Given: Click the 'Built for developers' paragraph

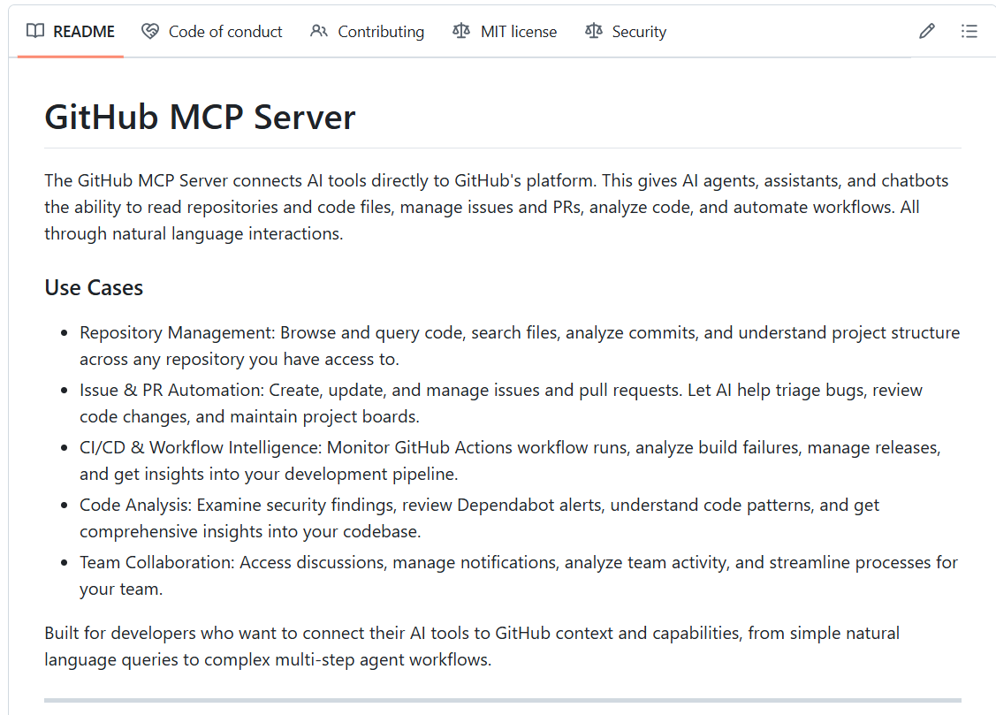Looking at the screenshot, I should pyautogui.click(x=472, y=646).
